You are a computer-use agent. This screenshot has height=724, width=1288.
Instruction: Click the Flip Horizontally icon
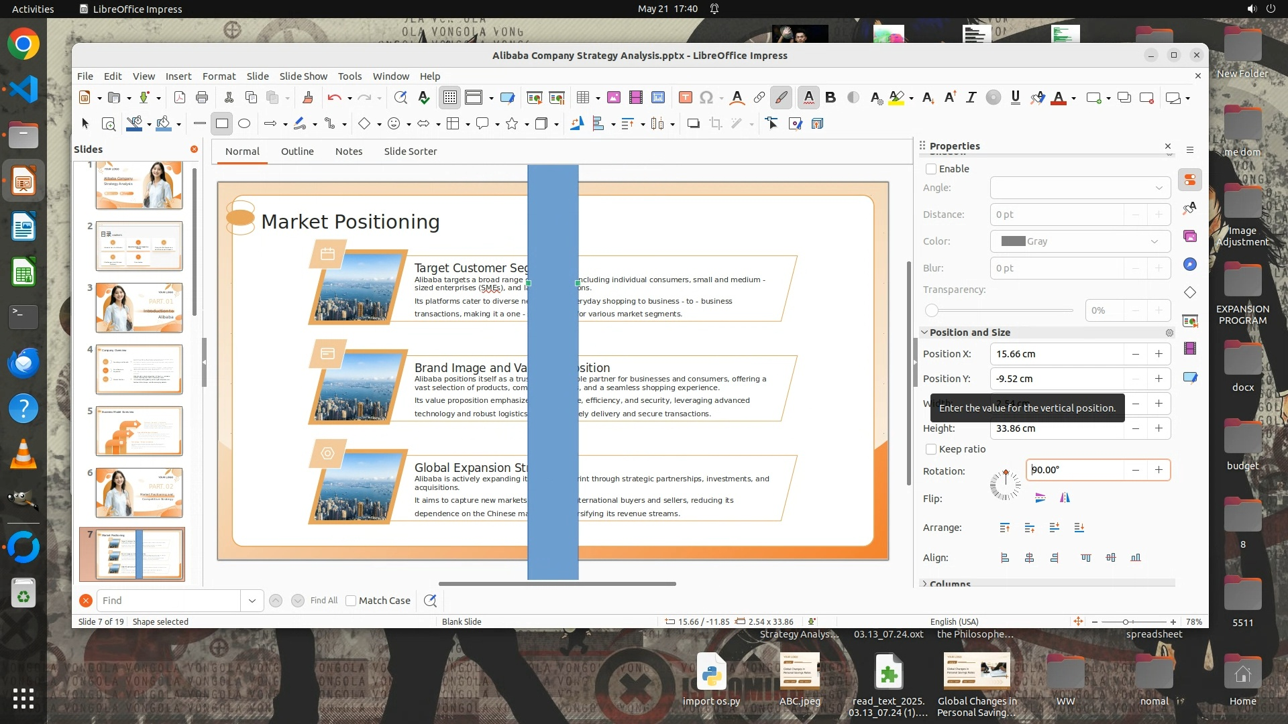[x=1065, y=498]
